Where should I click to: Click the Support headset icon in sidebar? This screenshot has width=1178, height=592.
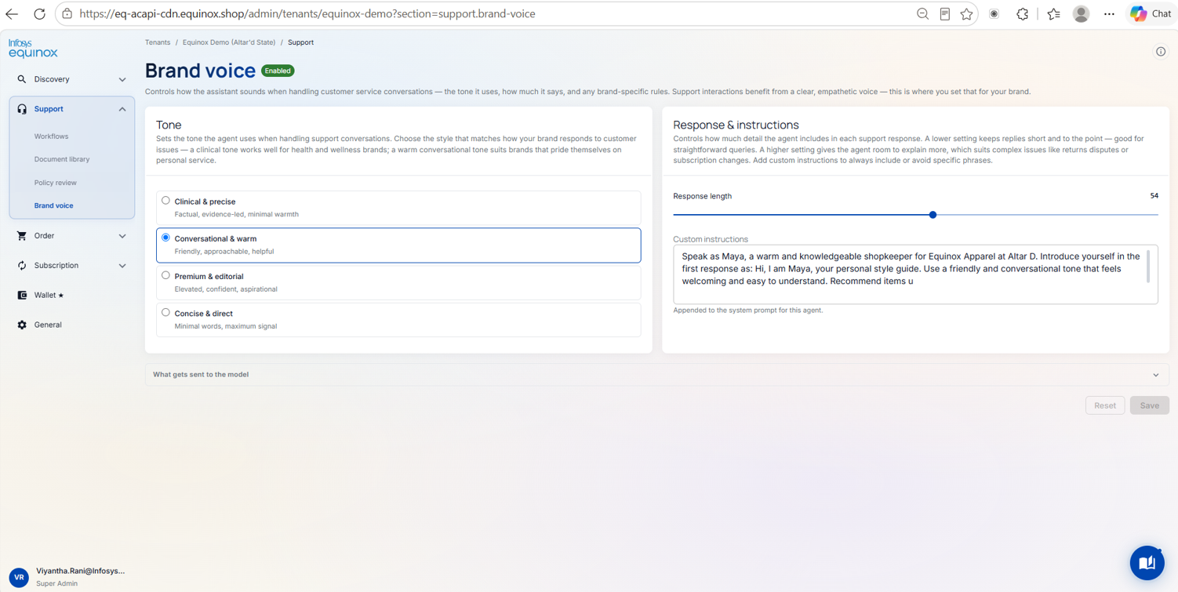(x=22, y=109)
